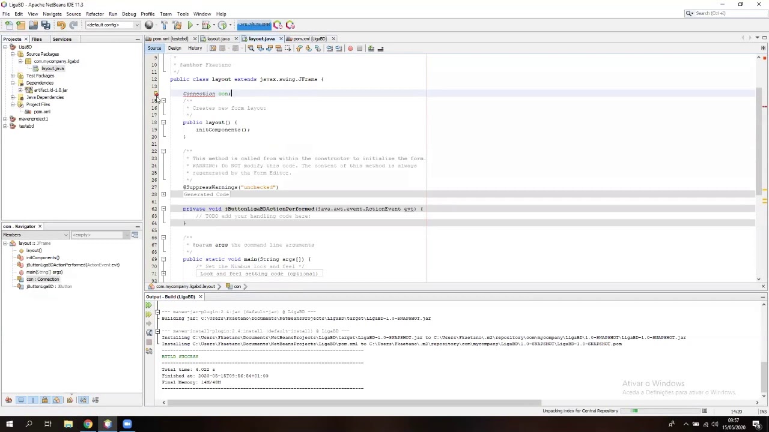This screenshot has width=769, height=432.
Task: Click the red error marker on line 14
Action: click(156, 94)
